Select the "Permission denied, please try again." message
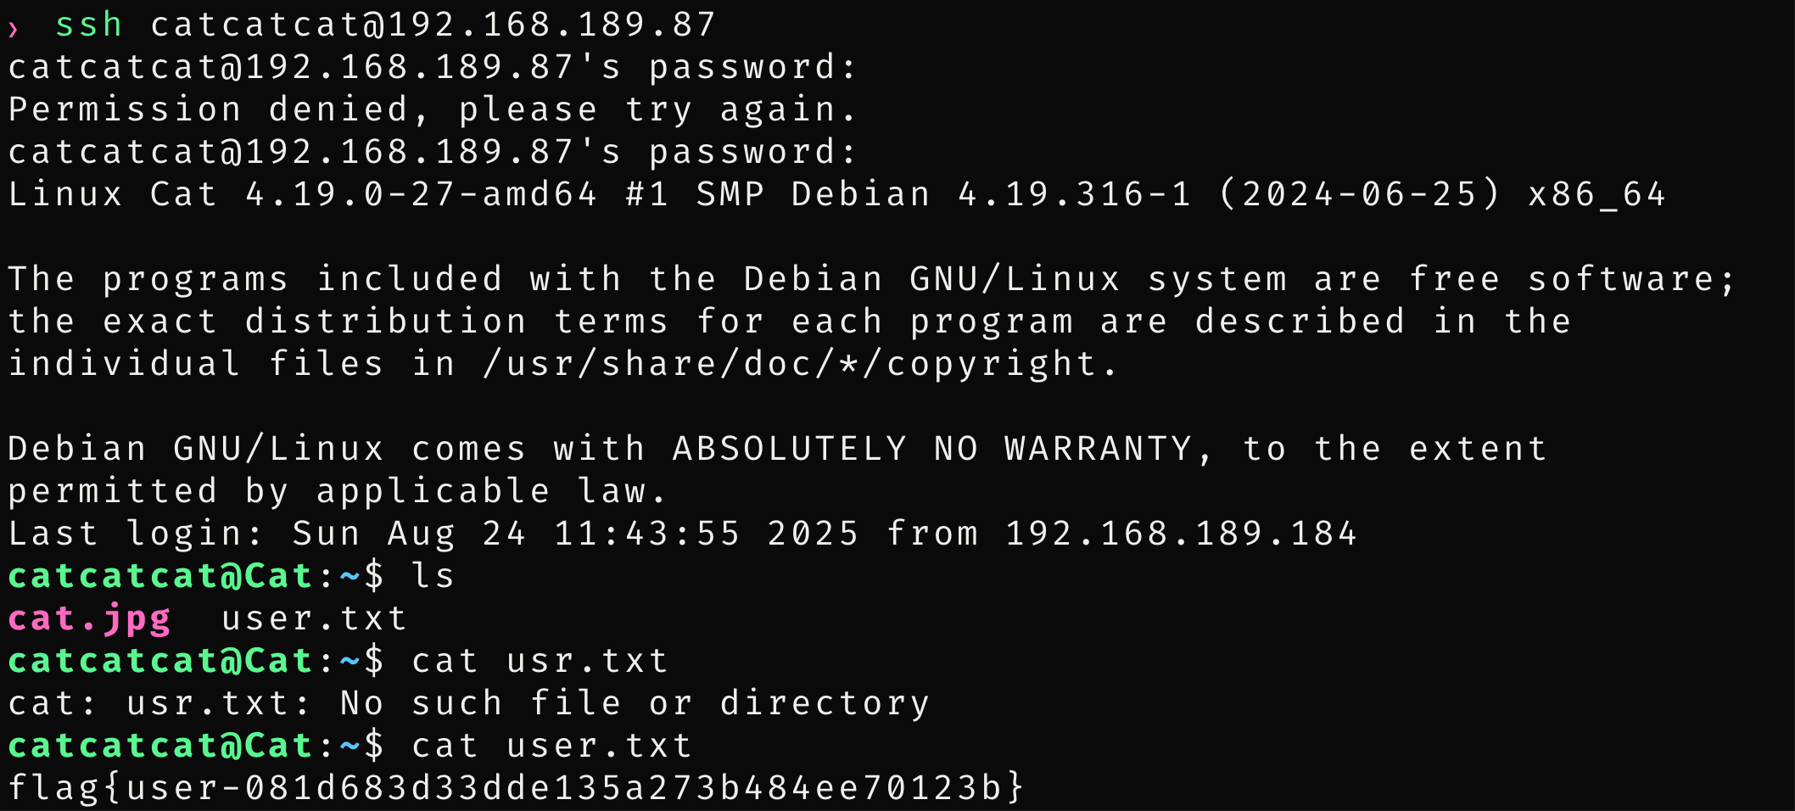 point(433,109)
